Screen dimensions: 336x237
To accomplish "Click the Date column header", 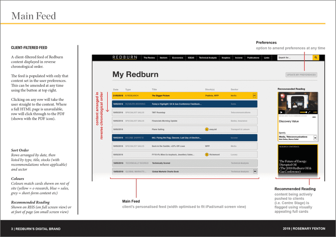I will pos(115,90).
